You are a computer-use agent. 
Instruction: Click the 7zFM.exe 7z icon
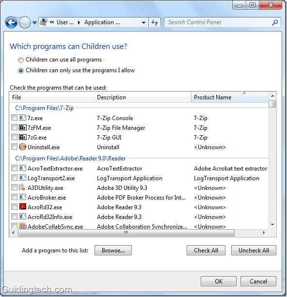click(22, 127)
